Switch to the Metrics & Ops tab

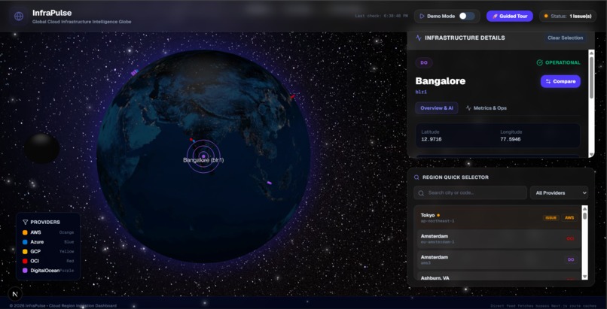tap(487, 108)
